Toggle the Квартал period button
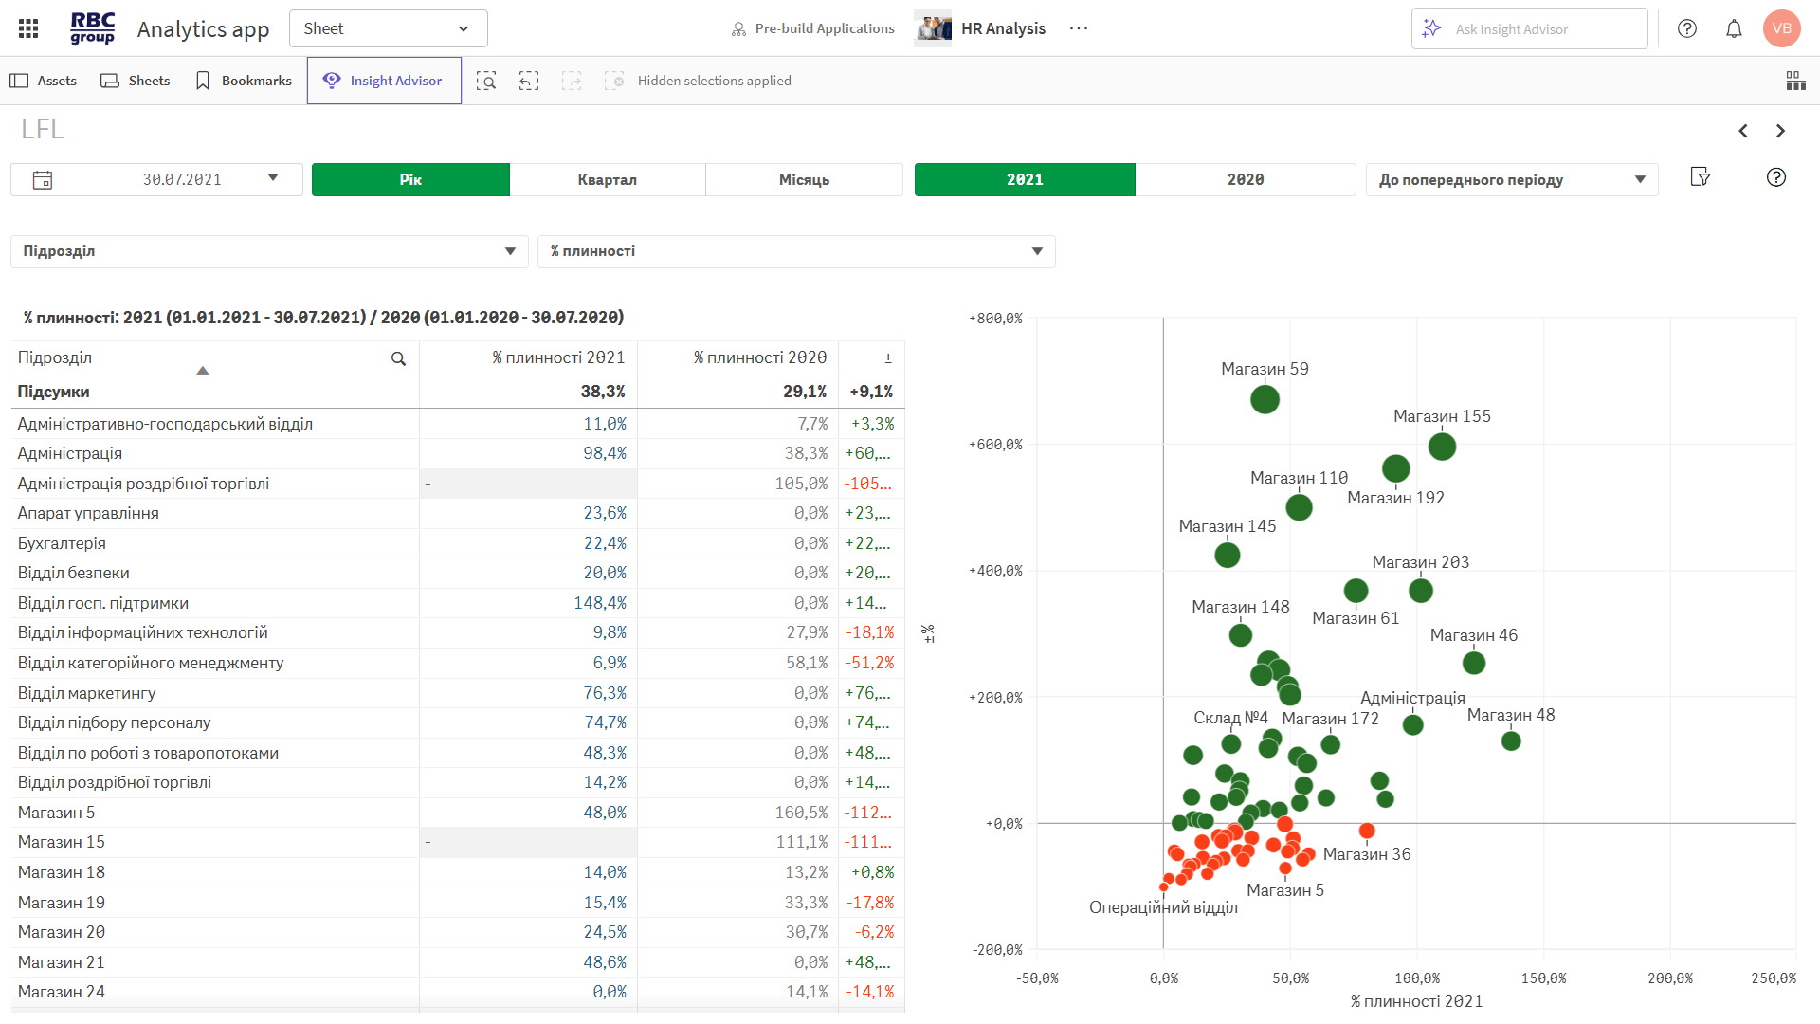 click(x=608, y=179)
